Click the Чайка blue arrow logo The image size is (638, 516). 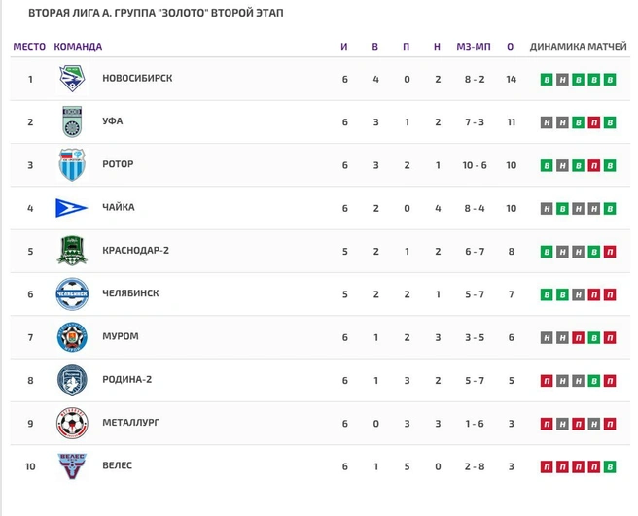[71, 208]
